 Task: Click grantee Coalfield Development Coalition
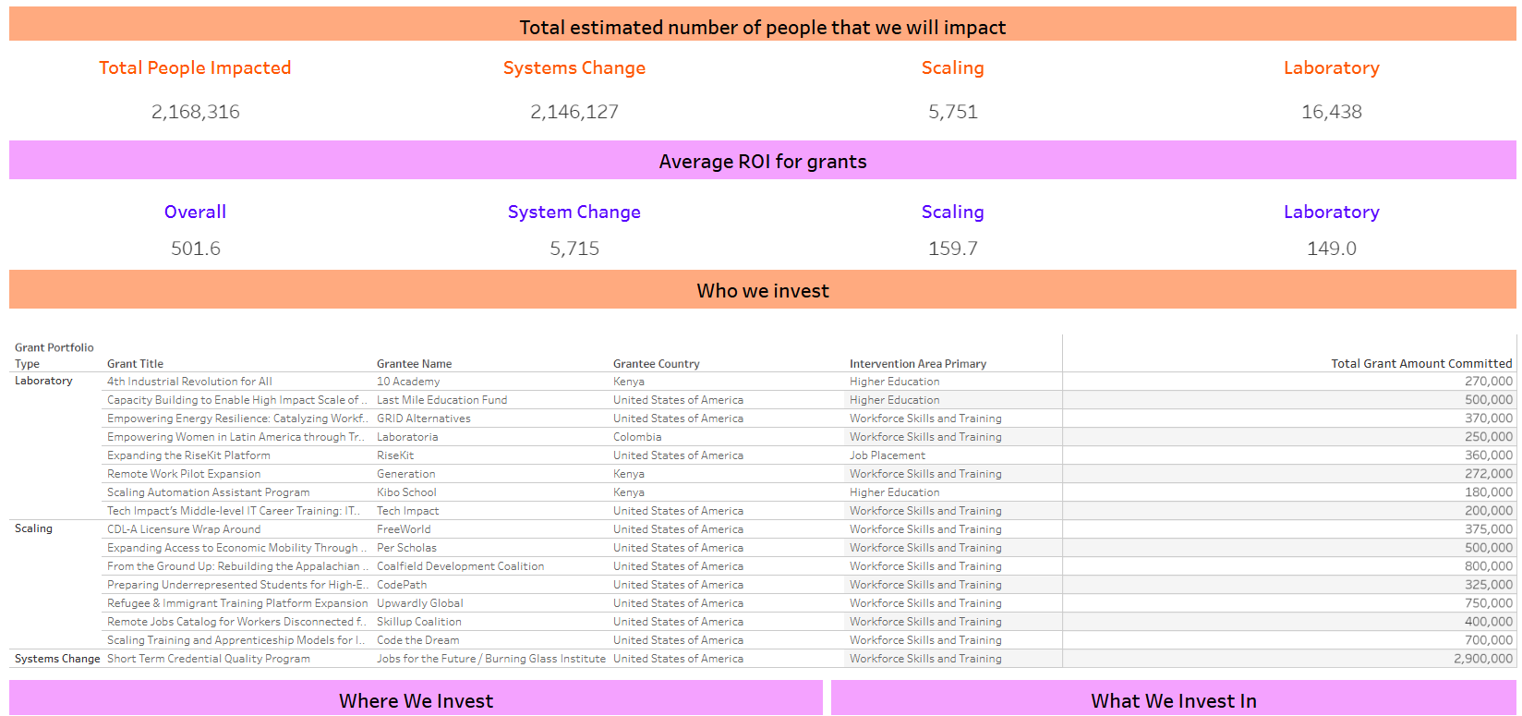(x=460, y=566)
